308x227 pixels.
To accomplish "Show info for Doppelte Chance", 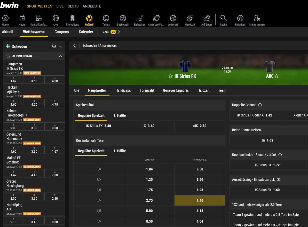I will tap(260, 105).
